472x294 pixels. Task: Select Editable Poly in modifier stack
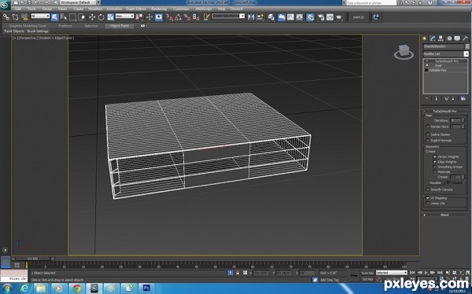[x=438, y=70]
